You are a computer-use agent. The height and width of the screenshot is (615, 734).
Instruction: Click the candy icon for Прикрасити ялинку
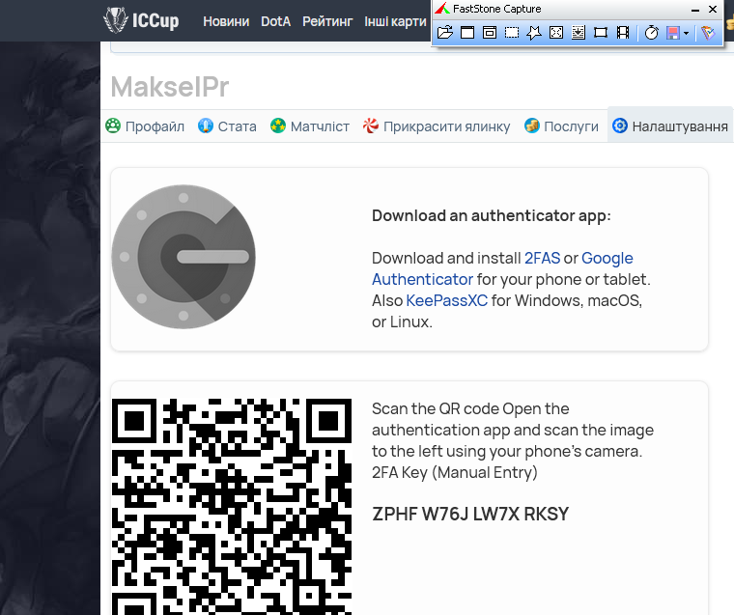[x=370, y=126]
